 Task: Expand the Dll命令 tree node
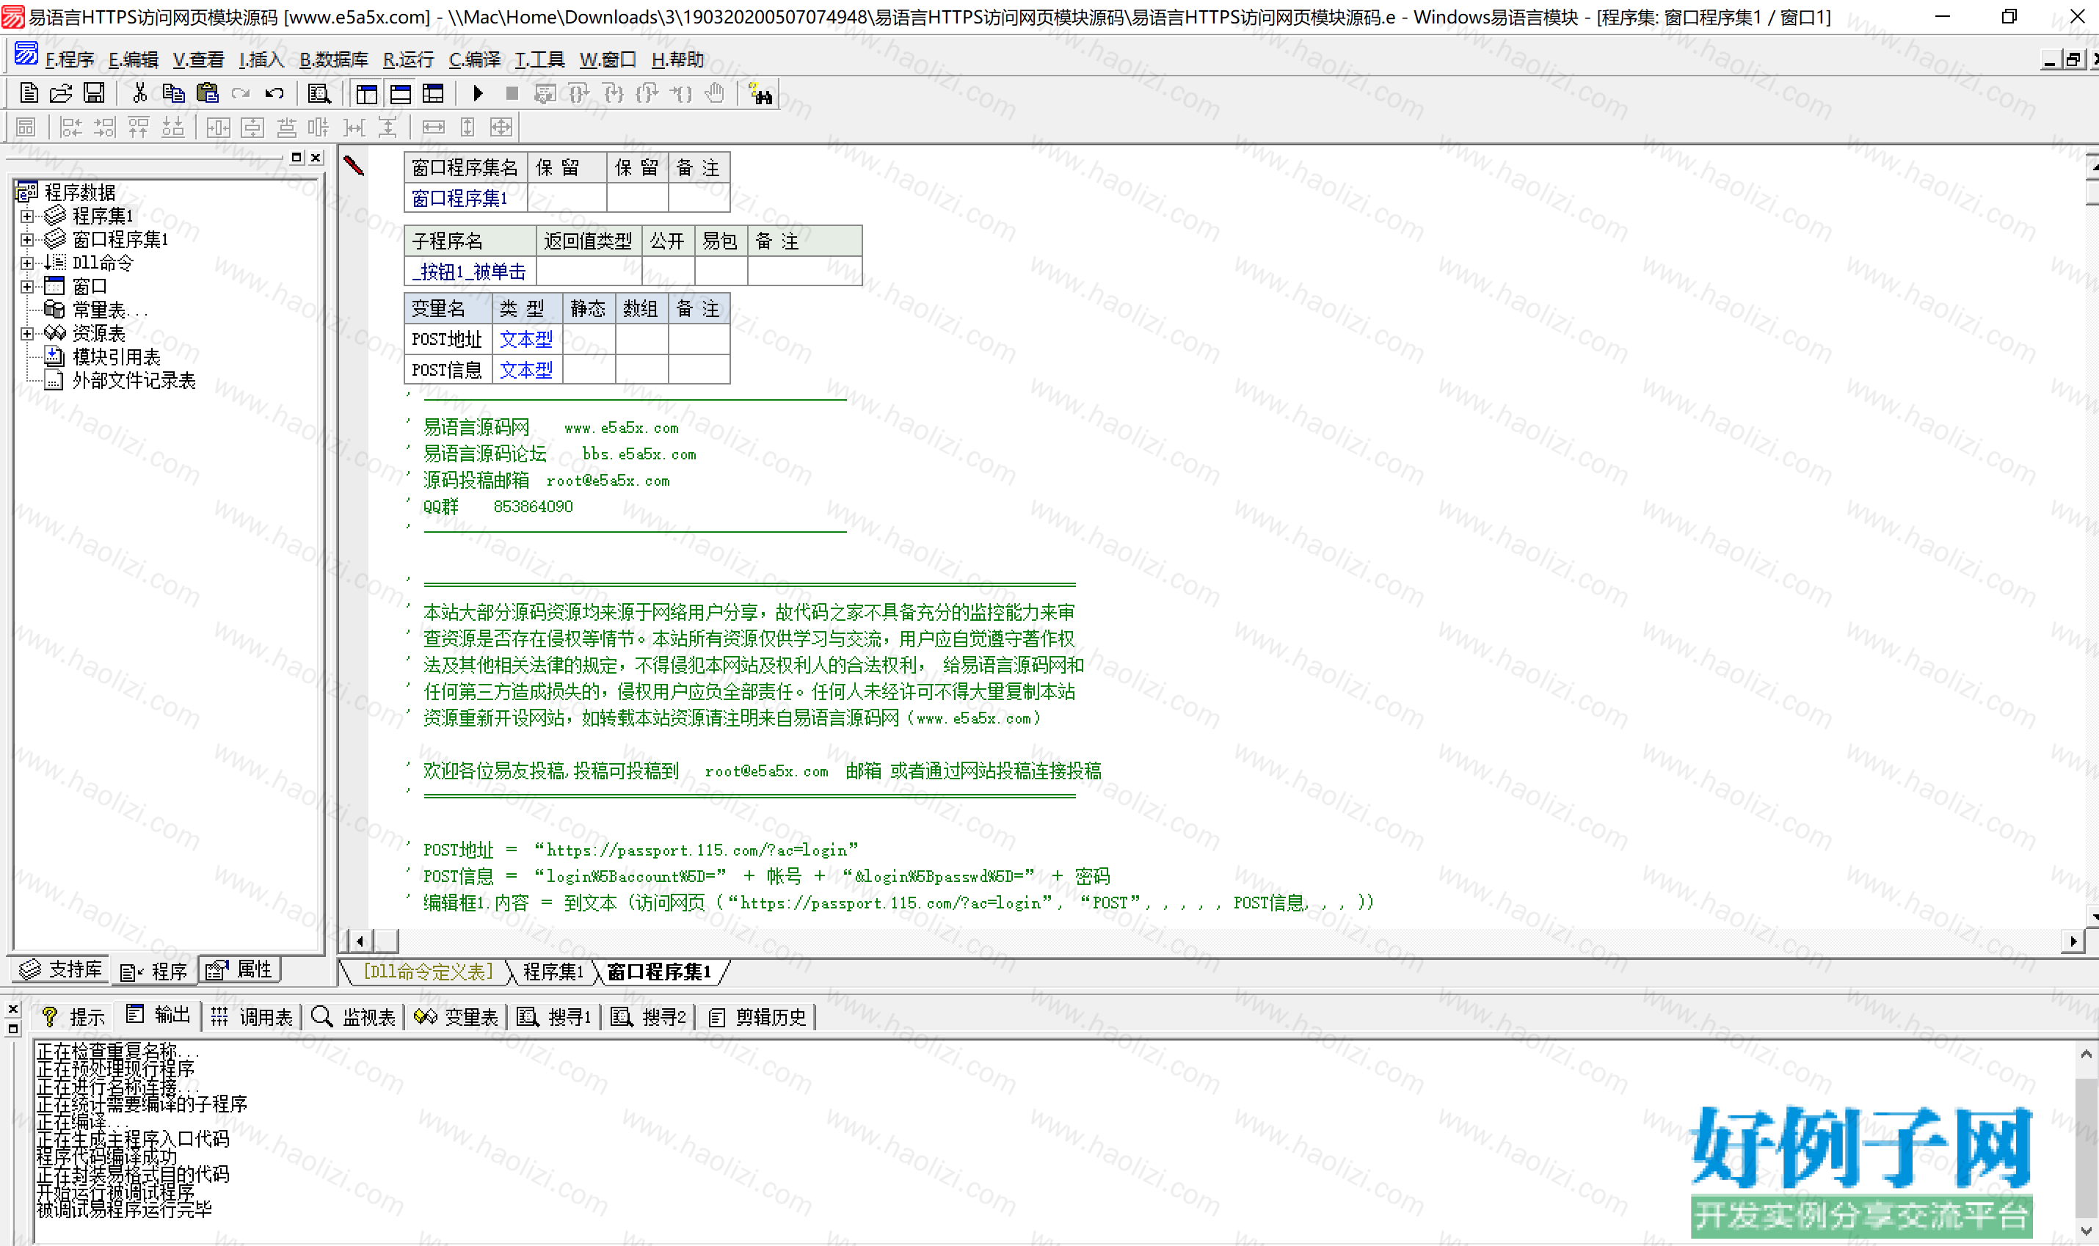(28, 263)
